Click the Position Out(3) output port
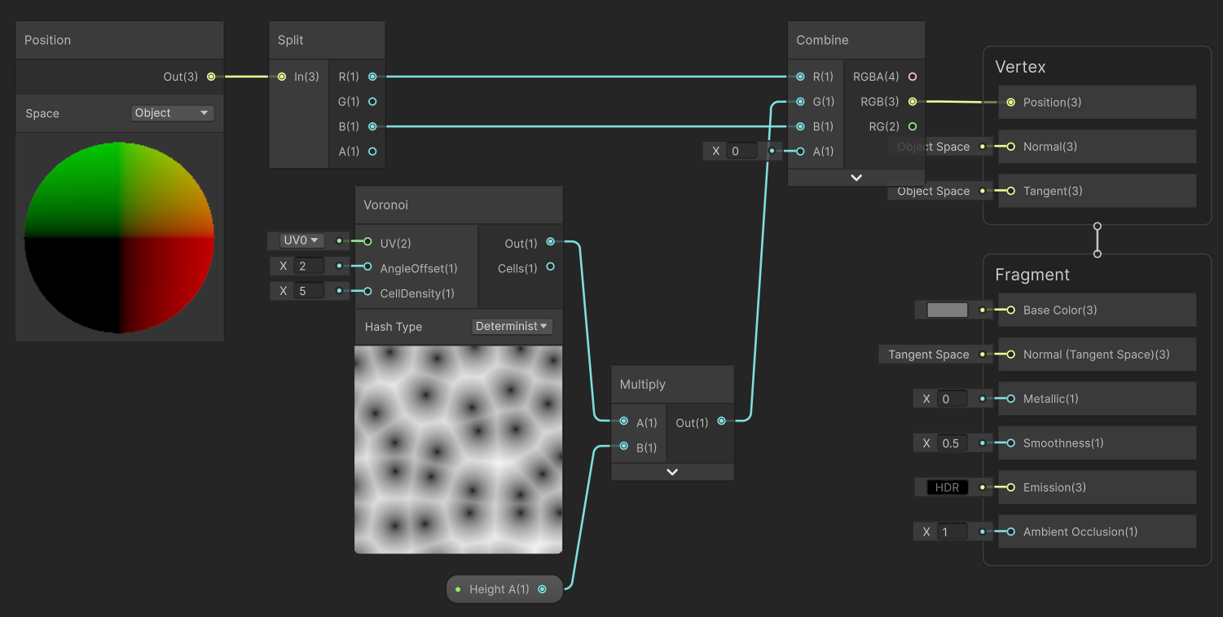 (x=211, y=77)
